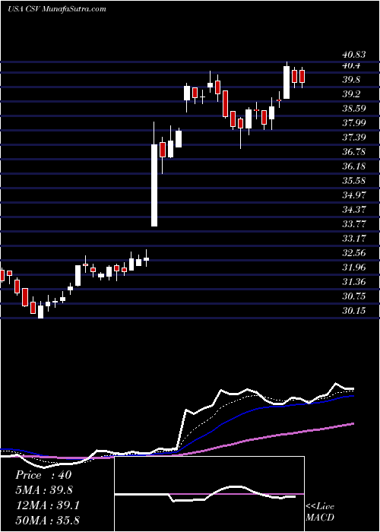Click the 36.18 price axis label
Viewport: 380px width, 532px height.
click(353, 166)
